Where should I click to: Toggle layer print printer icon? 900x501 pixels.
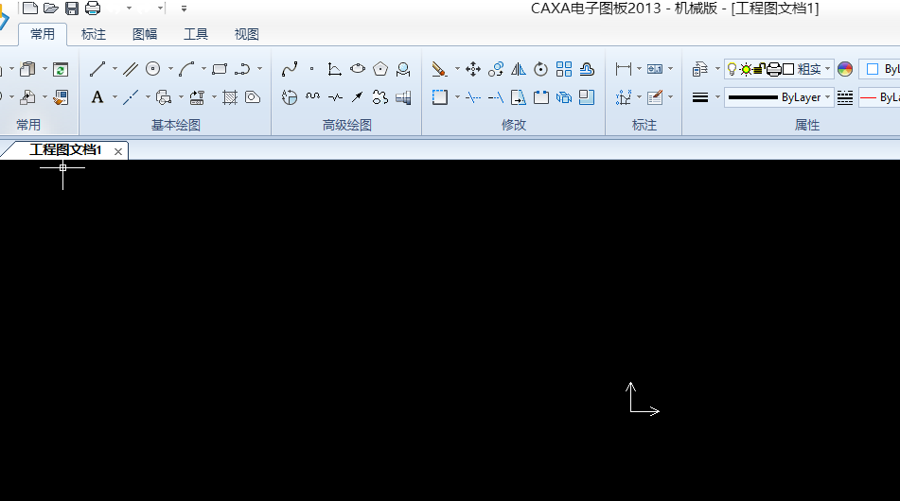(774, 69)
